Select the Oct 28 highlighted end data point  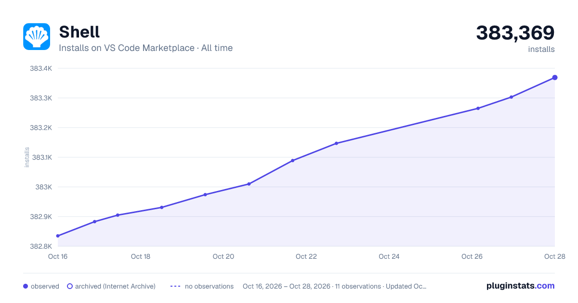[555, 77]
